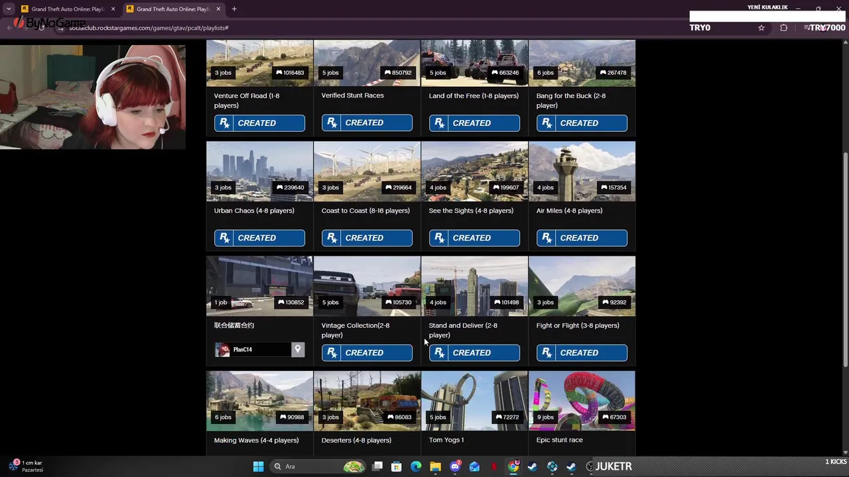Image resolution: width=849 pixels, height=477 pixels.
Task: Click CREATED button under Fight or Flight
Action: pyautogui.click(x=582, y=352)
